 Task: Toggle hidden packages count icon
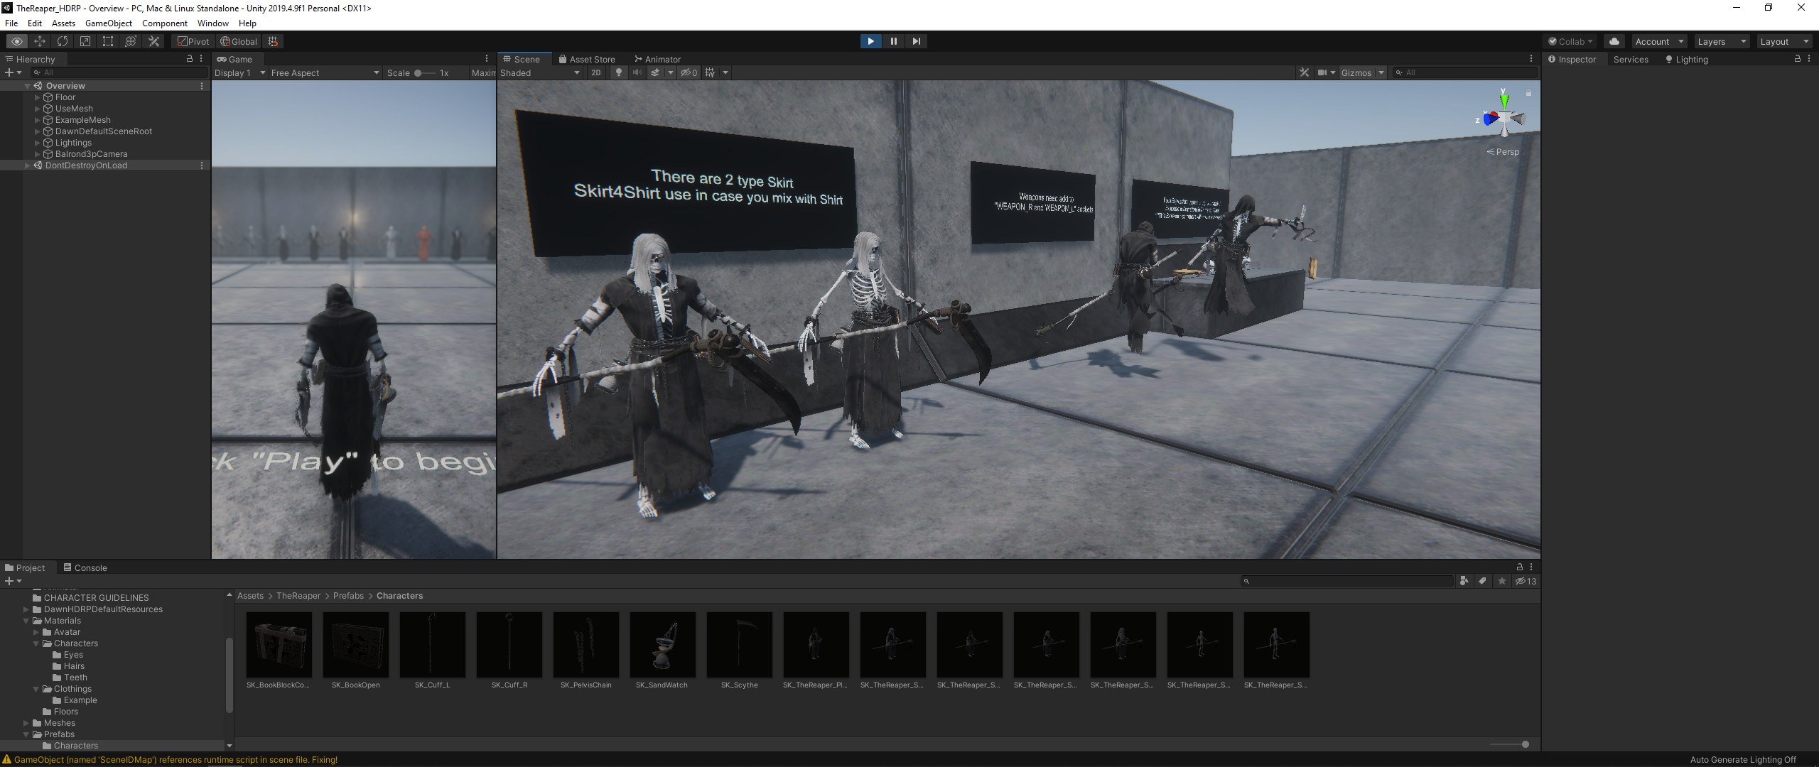click(x=1526, y=581)
